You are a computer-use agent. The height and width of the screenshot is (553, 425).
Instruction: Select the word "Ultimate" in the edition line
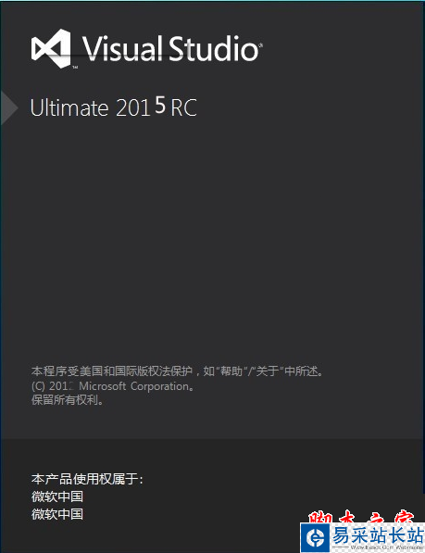point(69,107)
